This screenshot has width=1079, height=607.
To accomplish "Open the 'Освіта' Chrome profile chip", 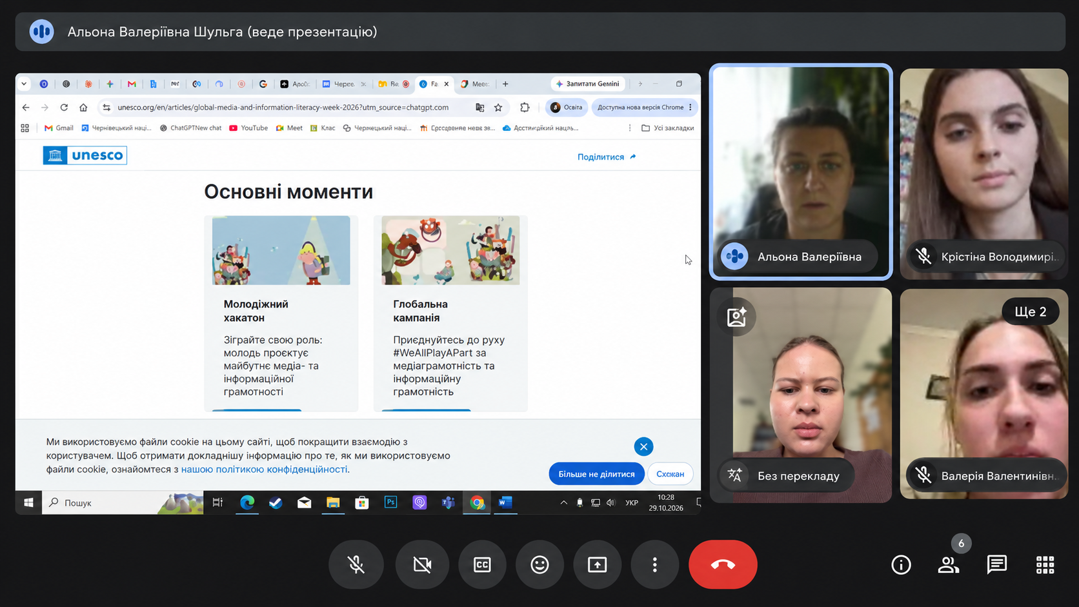I will (x=567, y=107).
